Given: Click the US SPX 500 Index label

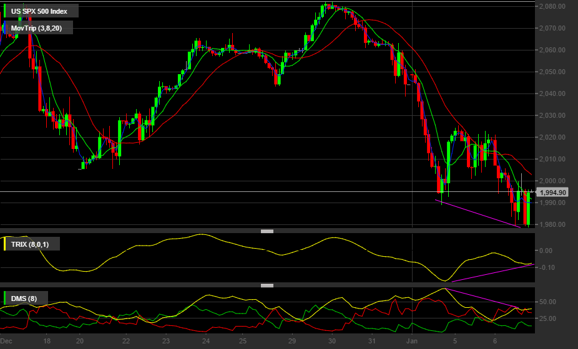Looking at the screenshot, I should 39,11.
